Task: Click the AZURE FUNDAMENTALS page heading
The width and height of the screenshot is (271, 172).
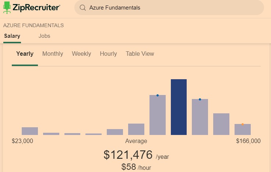Action: click(x=34, y=26)
